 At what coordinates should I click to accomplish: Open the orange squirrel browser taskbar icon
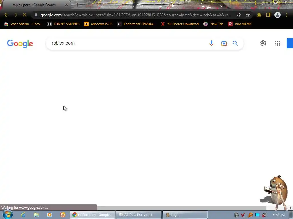[x=63, y=215]
